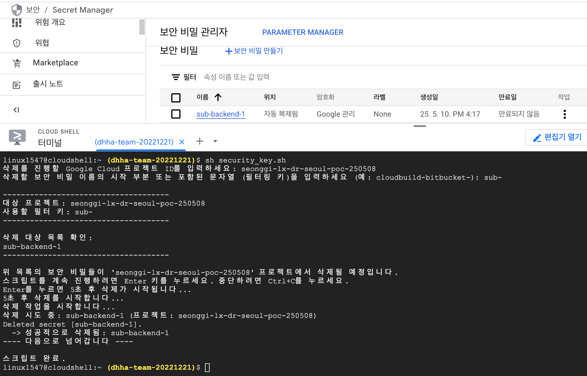Image resolution: width=587 pixels, height=376 pixels.
Task: Click the open editor button
Action: pos(557,137)
